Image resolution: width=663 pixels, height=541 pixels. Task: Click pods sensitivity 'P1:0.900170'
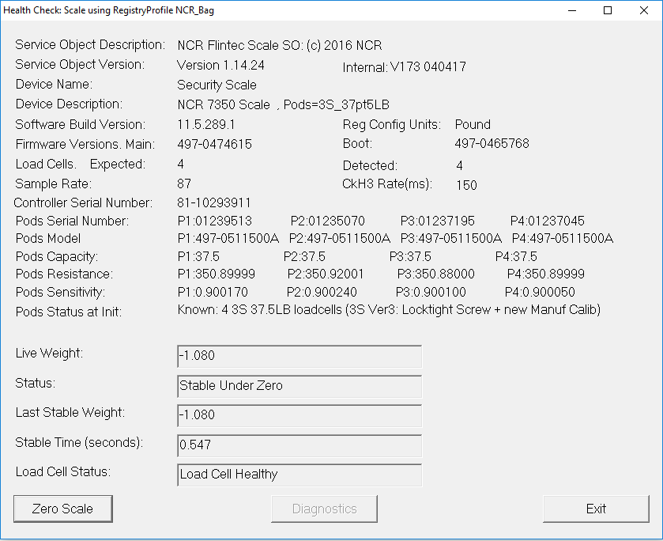click(x=213, y=292)
